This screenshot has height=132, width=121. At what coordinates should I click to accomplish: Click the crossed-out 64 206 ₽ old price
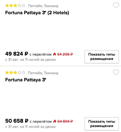click(65, 54)
